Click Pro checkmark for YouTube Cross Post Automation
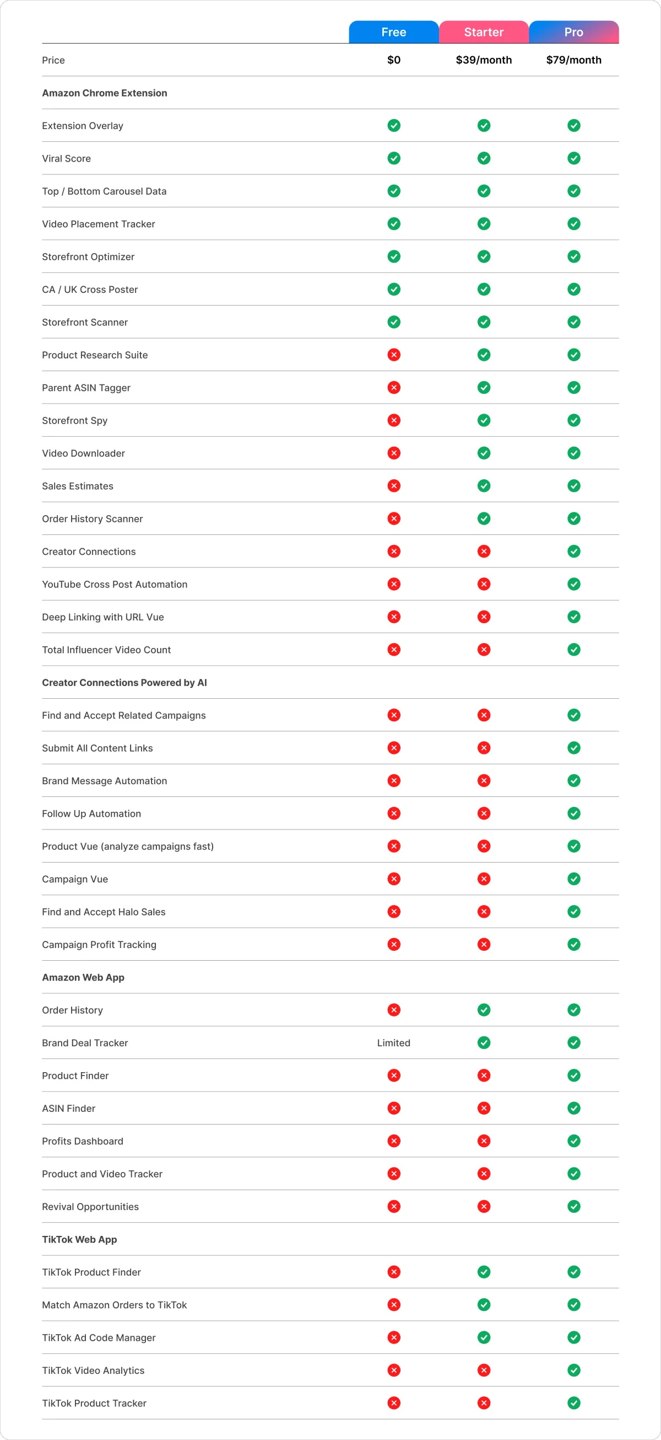This screenshot has width=661, height=1440. pyautogui.click(x=573, y=584)
